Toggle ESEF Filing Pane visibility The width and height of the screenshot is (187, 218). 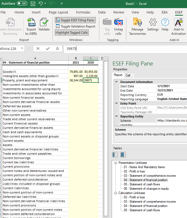(x=75, y=20)
